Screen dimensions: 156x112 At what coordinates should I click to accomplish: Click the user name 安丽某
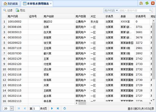(x=47, y=37)
